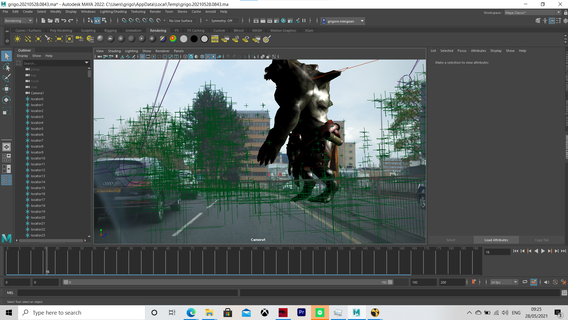Create a directional light from the shelf
This screenshot has height=320, width=568.
[x=28, y=39]
